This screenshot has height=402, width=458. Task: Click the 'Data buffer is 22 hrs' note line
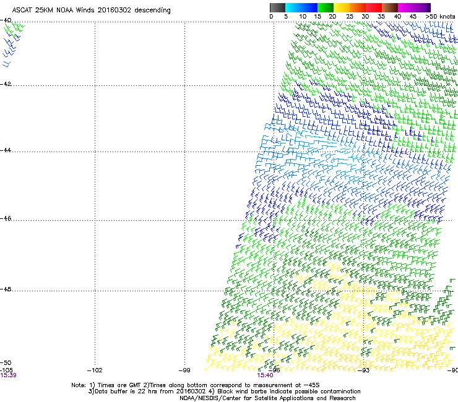click(x=224, y=391)
